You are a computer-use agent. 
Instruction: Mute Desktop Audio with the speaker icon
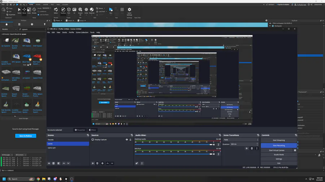tap(214, 145)
